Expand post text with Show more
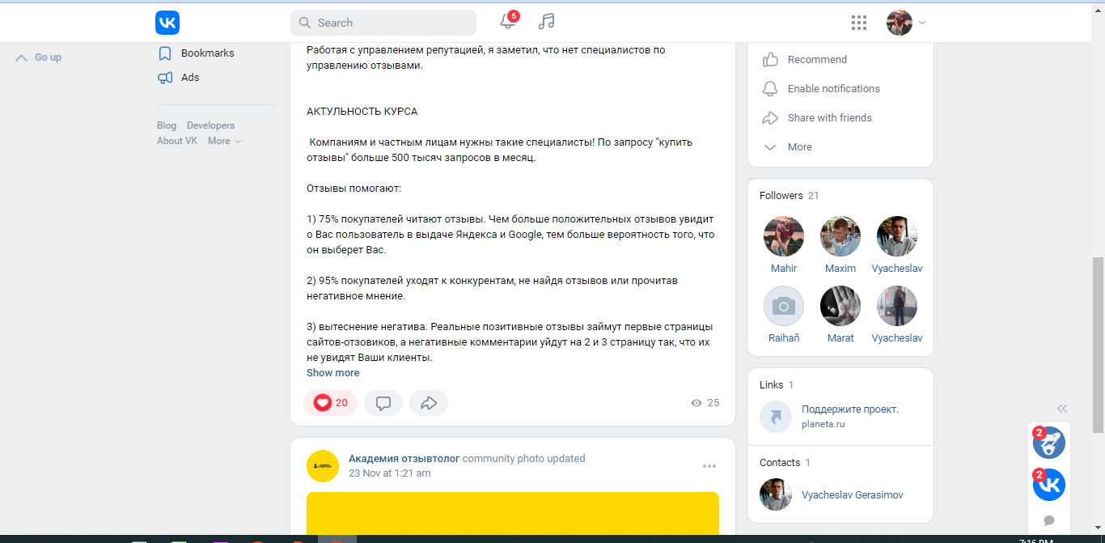This screenshot has height=543, width=1105. point(332,373)
